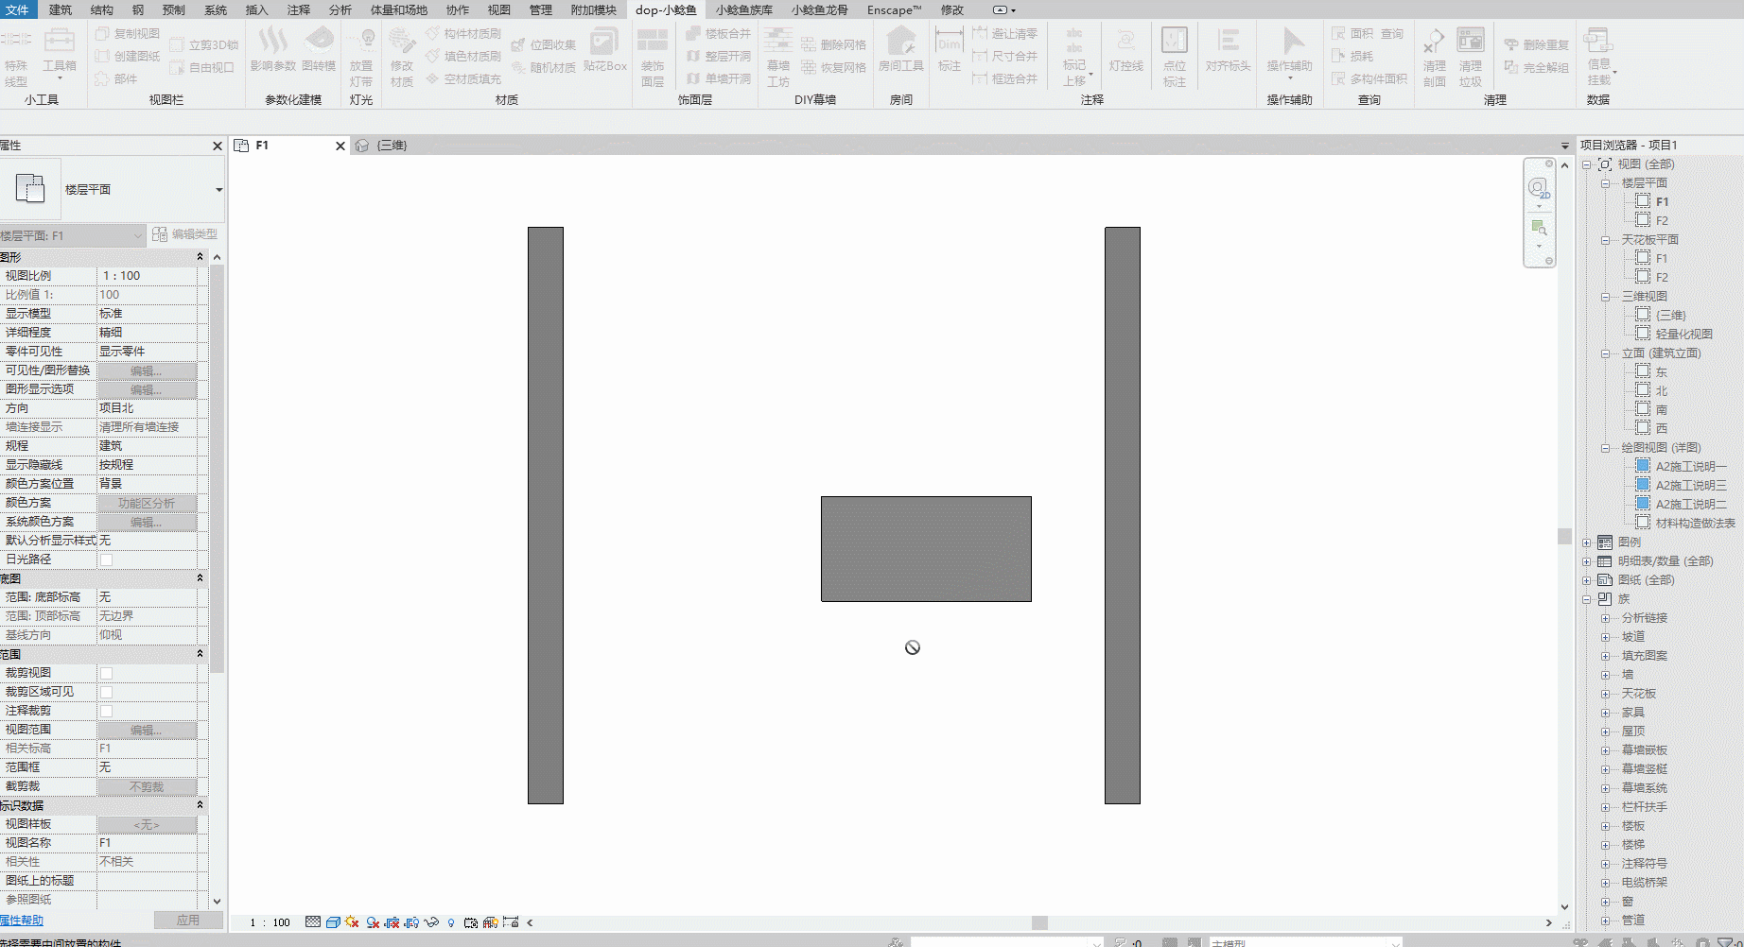The height and width of the screenshot is (947, 1744).
Task: Toggle sun path icon in view bar
Action: (352, 922)
